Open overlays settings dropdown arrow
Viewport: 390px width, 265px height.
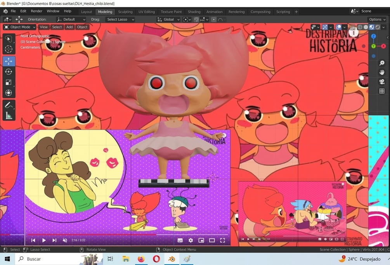point(344,27)
